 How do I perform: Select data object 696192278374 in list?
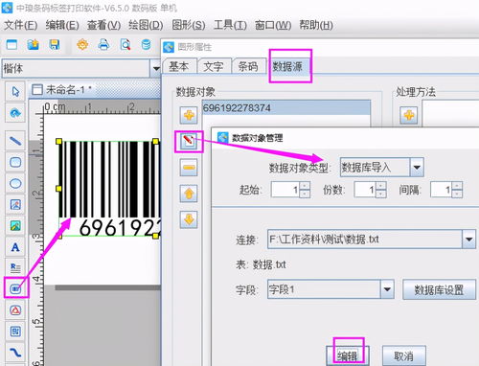click(286, 108)
